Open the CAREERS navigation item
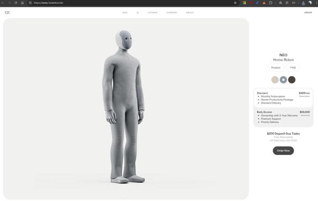Image resolution: width=318 pixels, height=201 pixels. [172, 13]
